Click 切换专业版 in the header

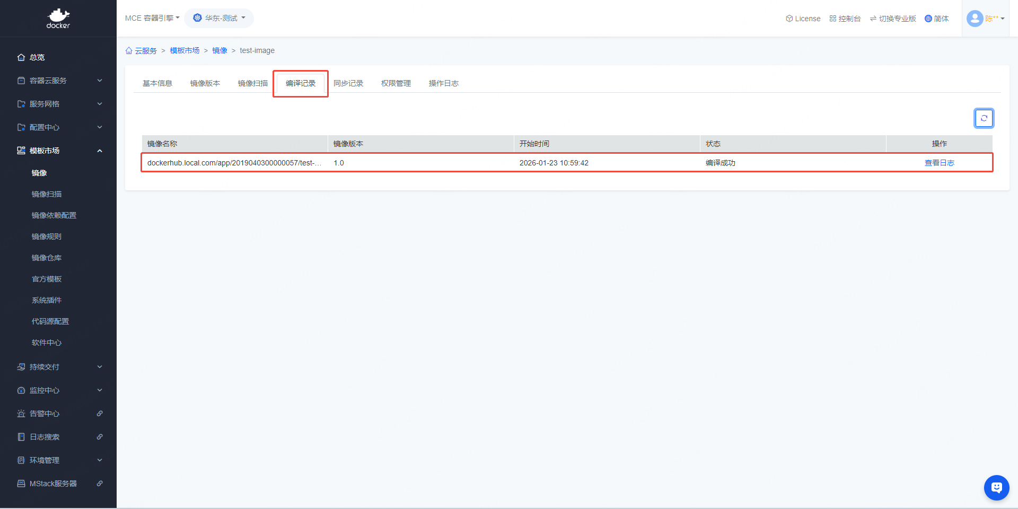point(893,19)
